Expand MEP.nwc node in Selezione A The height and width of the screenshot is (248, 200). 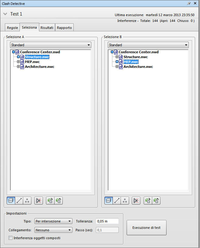pos(18,62)
